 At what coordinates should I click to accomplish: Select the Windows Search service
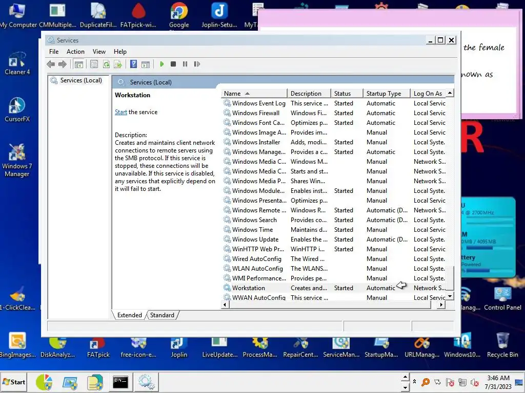(334, 220)
